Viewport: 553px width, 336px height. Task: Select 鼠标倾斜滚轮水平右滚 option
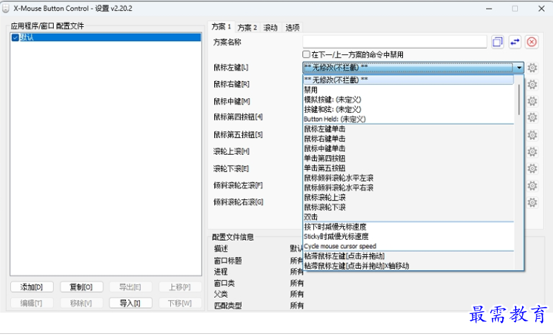[408, 188]
